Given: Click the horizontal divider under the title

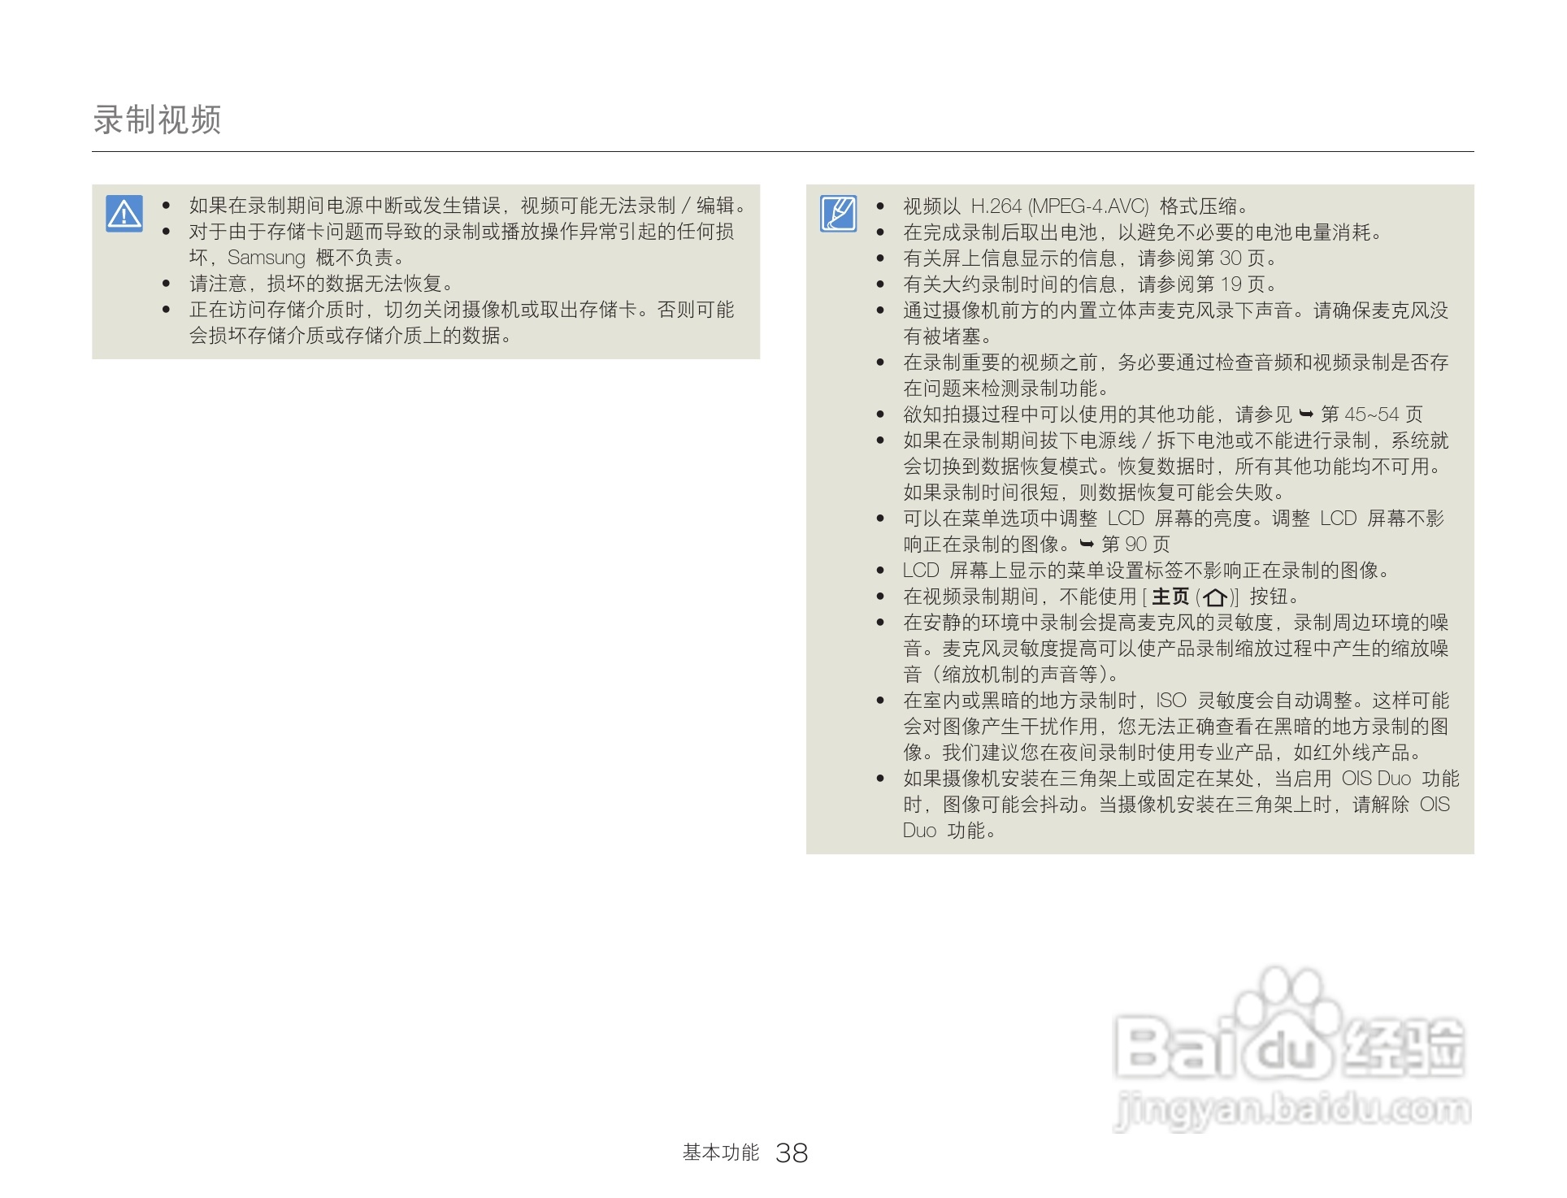Looking at the screenshot, I should [780, 150].
